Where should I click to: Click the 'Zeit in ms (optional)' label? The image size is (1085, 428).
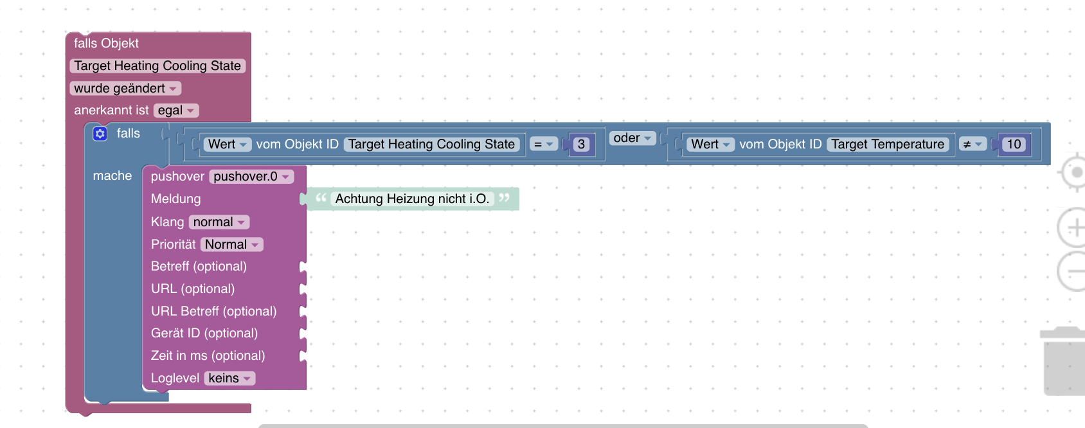coord(208,356)
